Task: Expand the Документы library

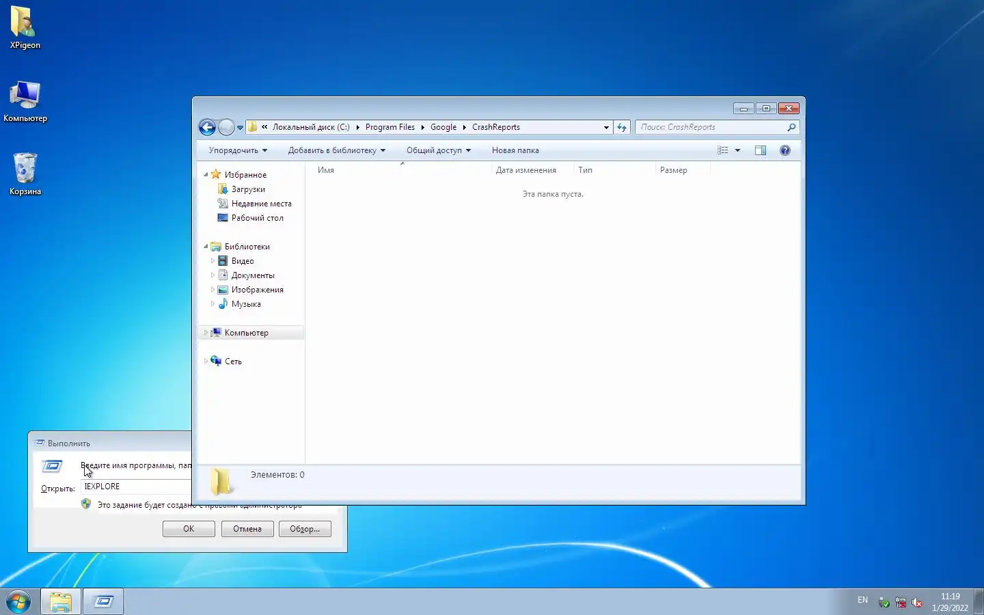Action: coord(213,275)
